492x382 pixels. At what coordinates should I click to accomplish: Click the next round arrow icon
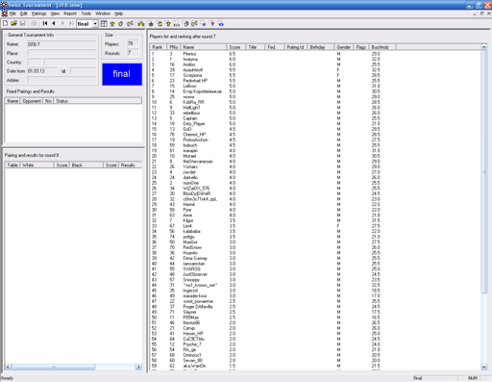click(x=62, y=23)
